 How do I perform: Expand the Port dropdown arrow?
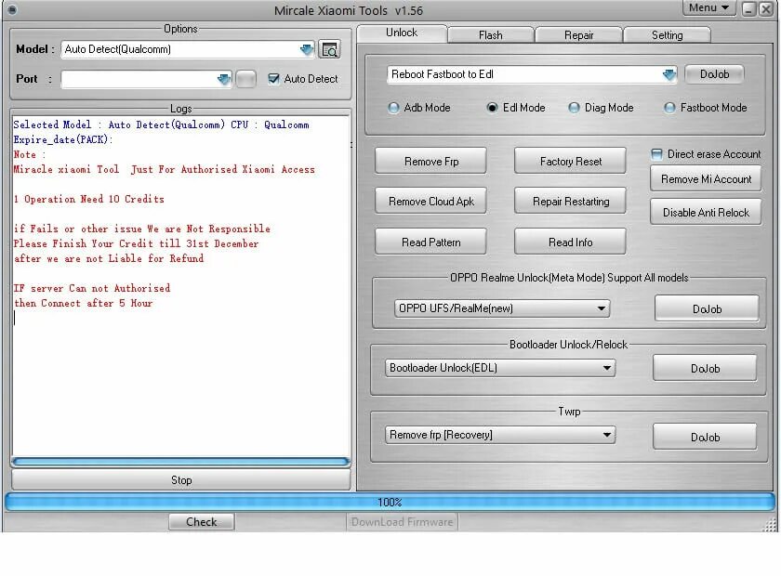click(224, 79)
